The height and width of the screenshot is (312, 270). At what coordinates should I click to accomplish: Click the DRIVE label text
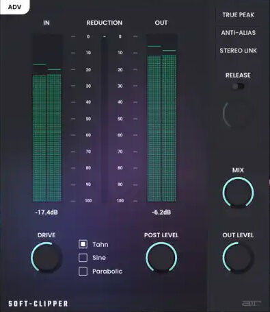click(x=46, y=235)
